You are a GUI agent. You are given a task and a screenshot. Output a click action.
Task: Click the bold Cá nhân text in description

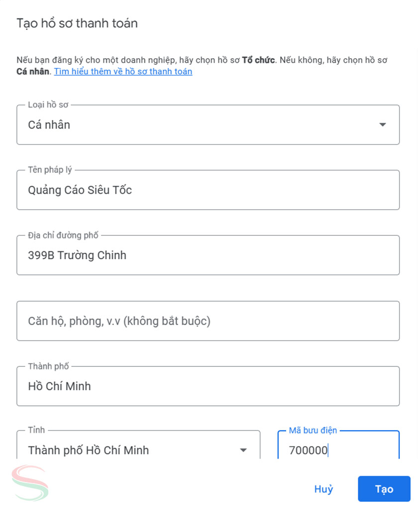coord(33,71)
